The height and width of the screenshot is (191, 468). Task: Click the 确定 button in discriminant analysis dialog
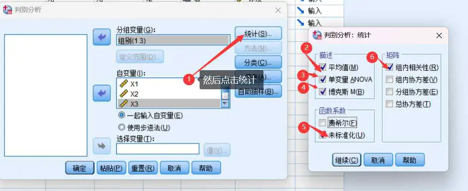point(80,168)
